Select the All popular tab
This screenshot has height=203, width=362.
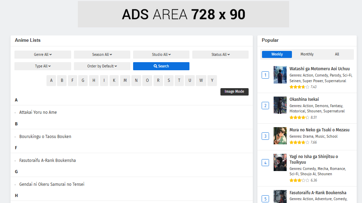pyautogui.click(x=337, y=54)
